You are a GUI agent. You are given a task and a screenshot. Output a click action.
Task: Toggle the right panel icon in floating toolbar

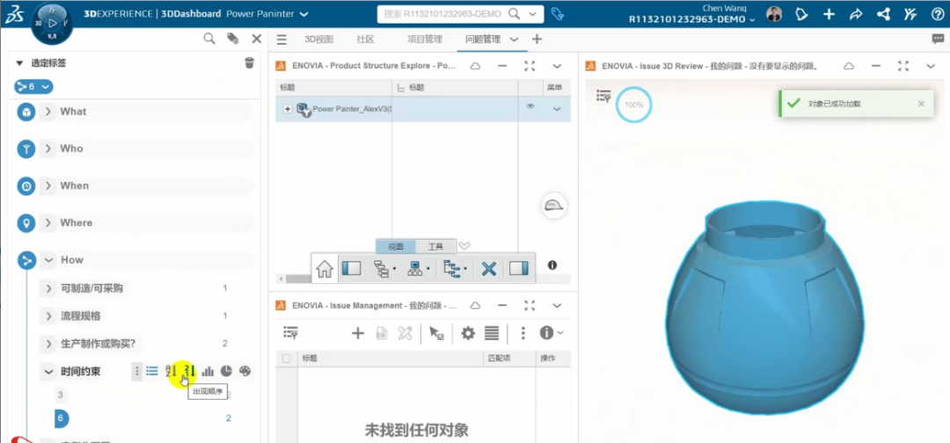pyautogui.click(x=519, y=268)
